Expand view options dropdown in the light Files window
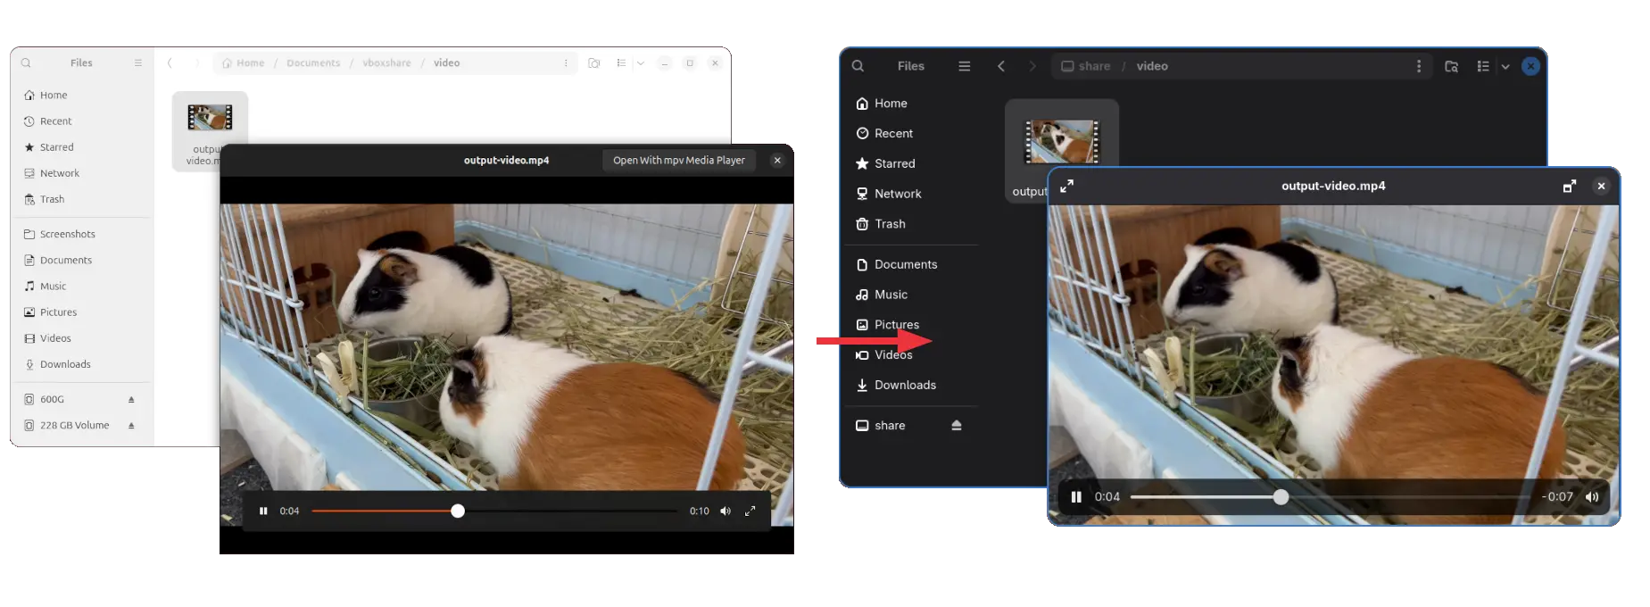Viewport: 1650px width, 607px height. pyautogui.click(x=640, y=63)
